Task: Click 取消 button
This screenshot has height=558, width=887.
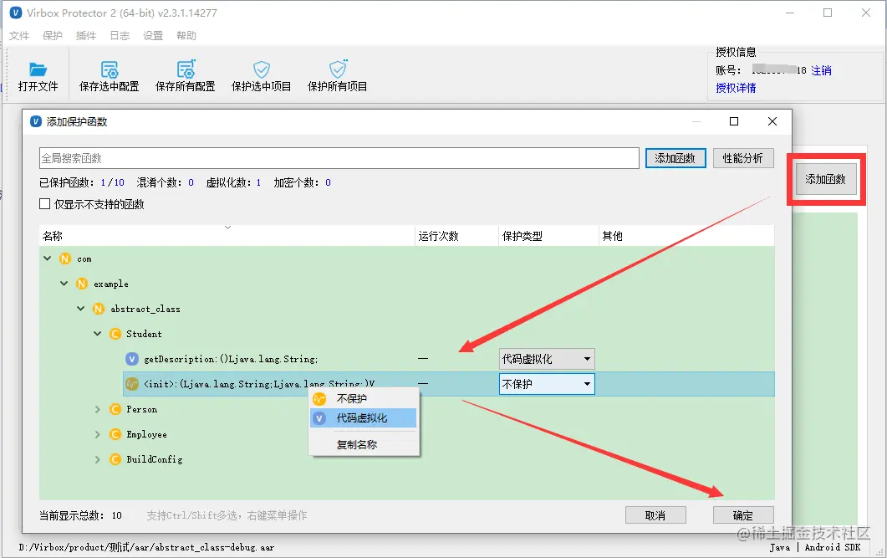Action: coord(655,515)
